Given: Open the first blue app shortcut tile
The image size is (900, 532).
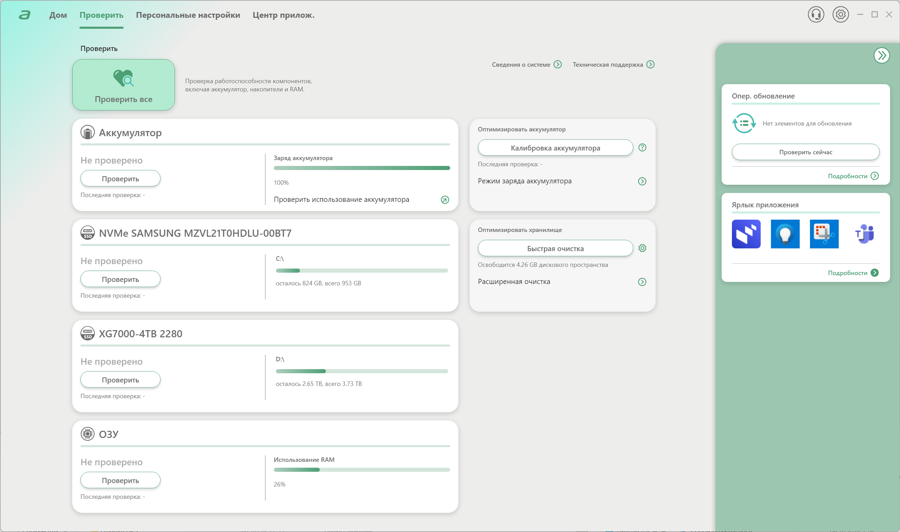Looking at the screenshot, I should click(x=746, y=234).
